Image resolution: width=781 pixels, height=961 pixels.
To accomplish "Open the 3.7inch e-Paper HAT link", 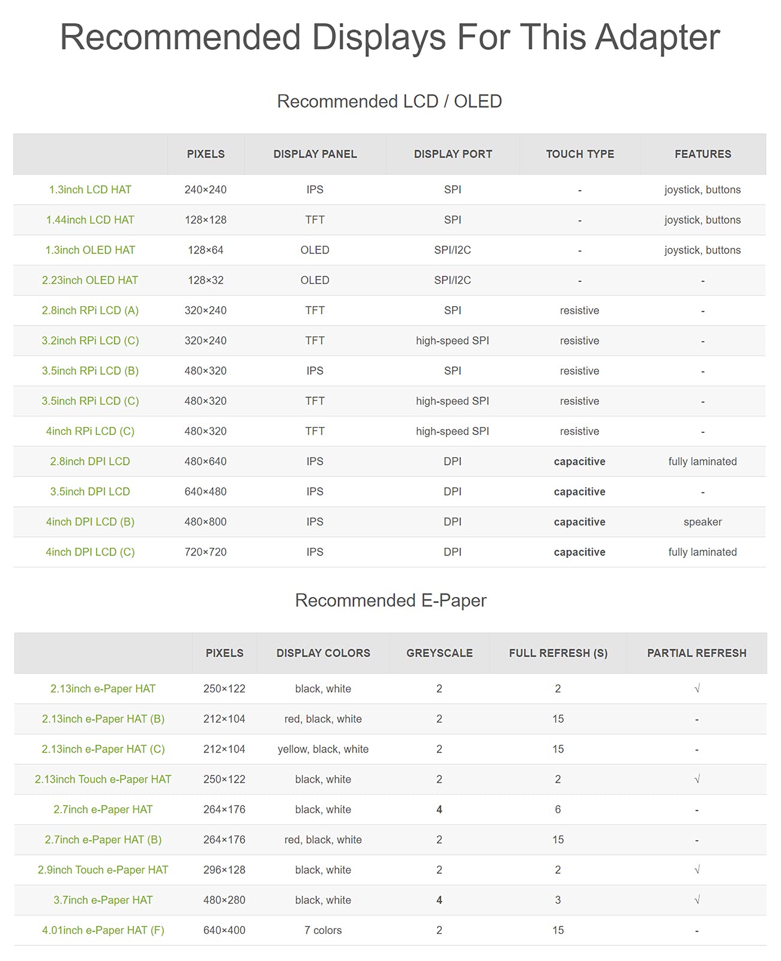I will (x=103, y=900).
